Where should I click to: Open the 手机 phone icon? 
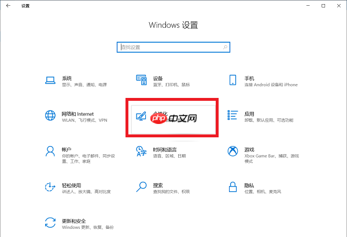pos(232,80)
